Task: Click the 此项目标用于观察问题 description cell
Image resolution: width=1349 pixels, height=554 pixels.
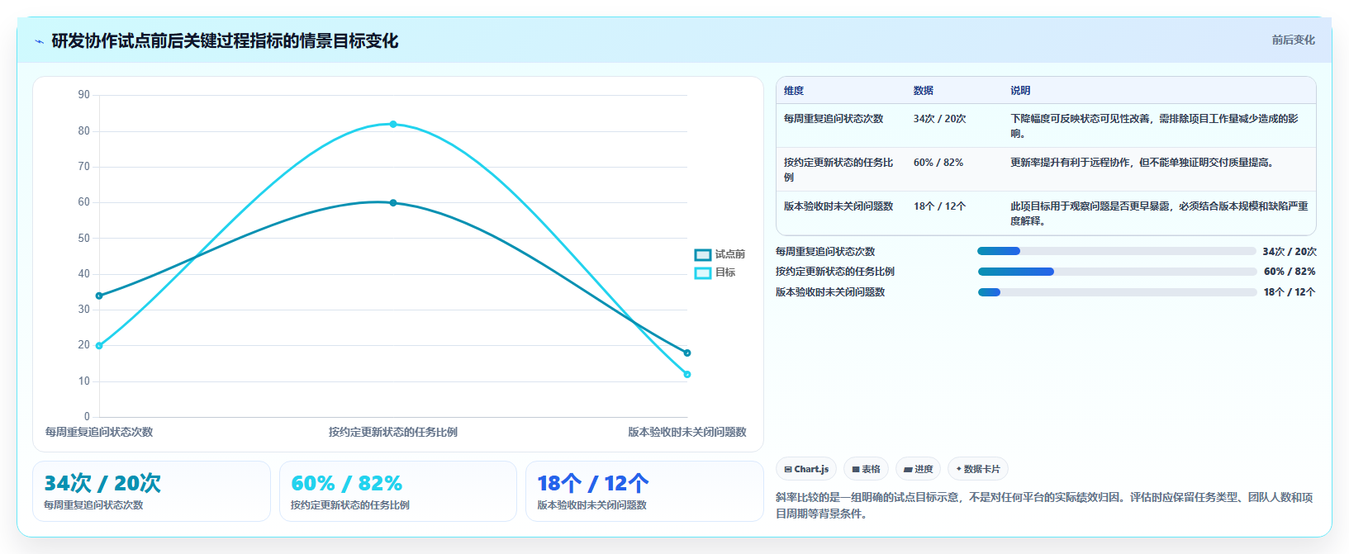Action: 1159,214
